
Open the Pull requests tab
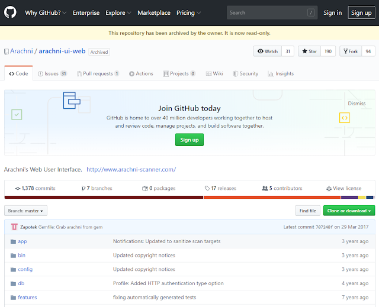click(x=98, y=73)
